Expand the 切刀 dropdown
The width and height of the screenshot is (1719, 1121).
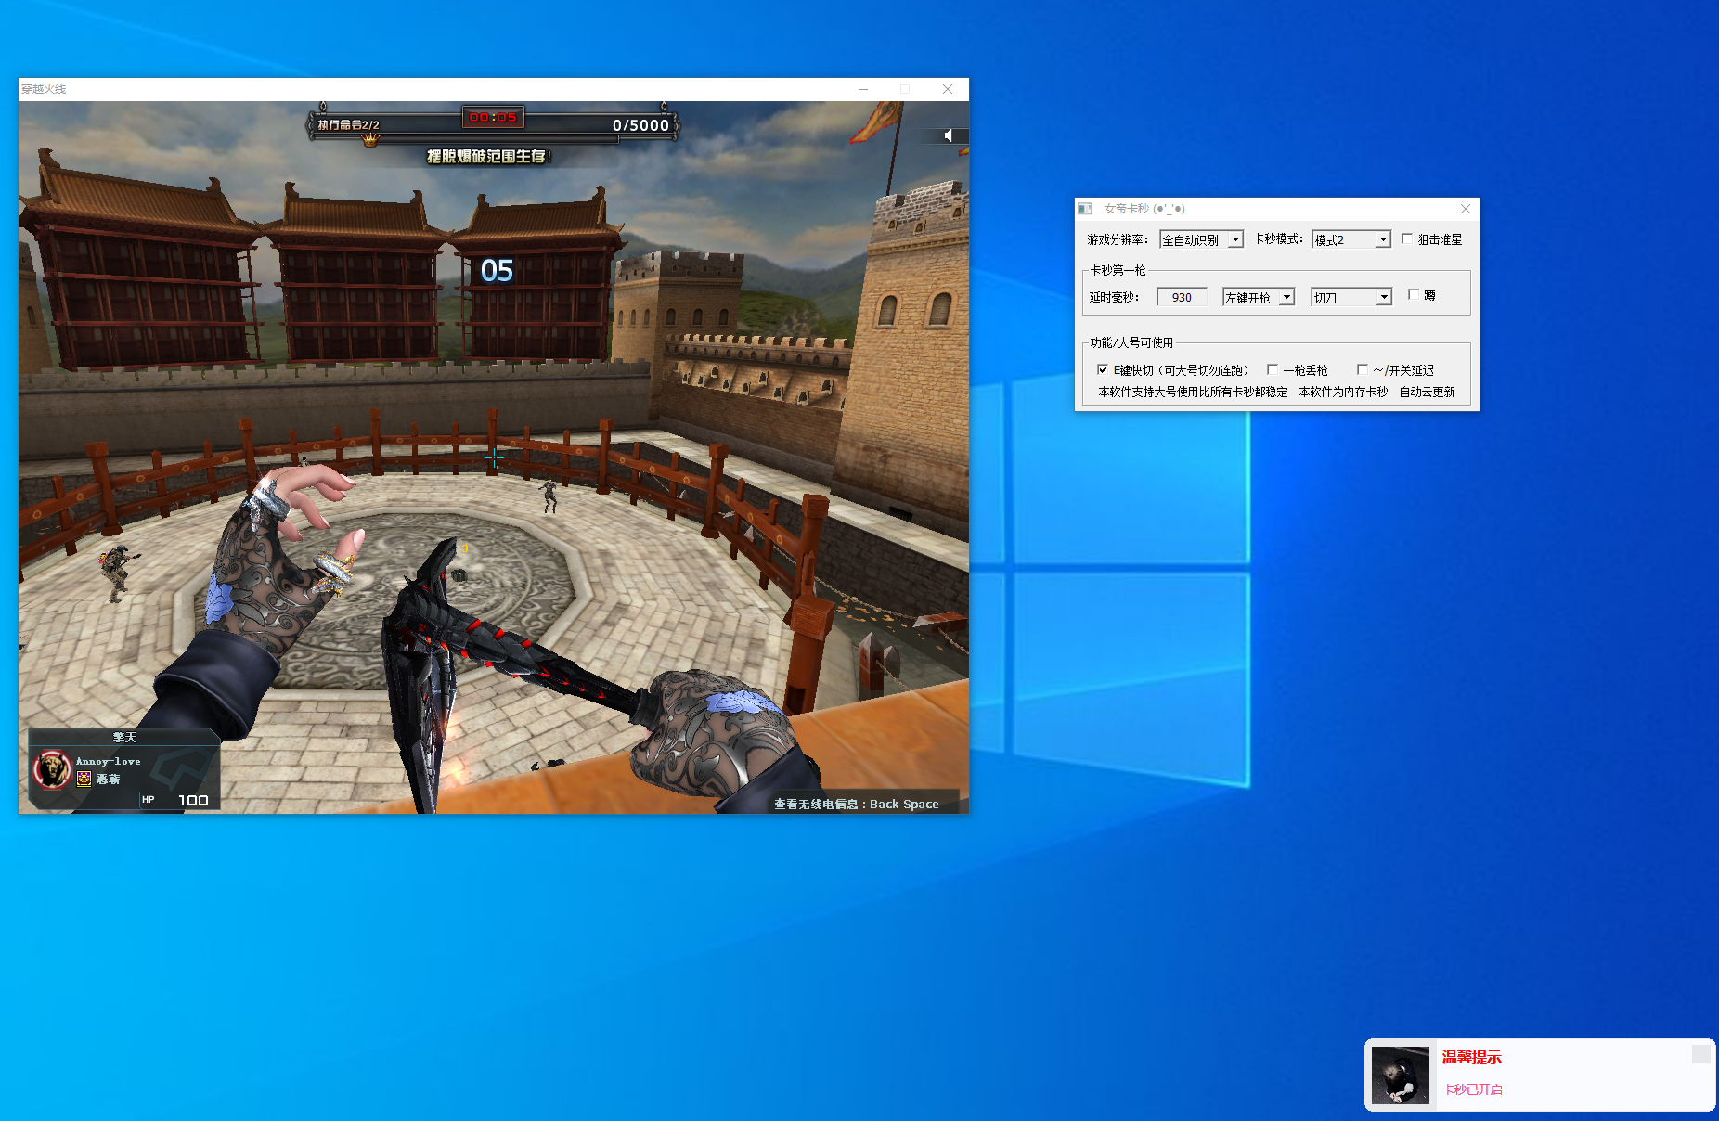[x=1351, y=297]
